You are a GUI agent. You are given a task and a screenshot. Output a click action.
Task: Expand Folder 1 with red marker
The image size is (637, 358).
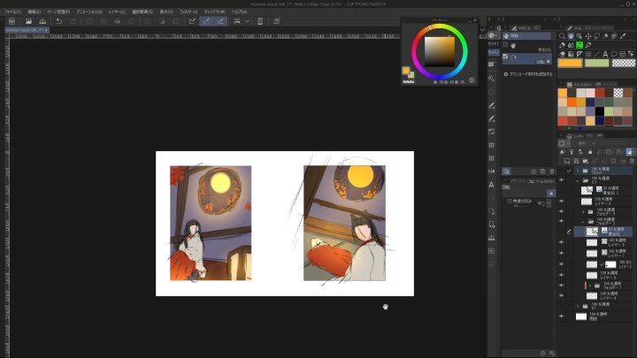click(590, 286)
